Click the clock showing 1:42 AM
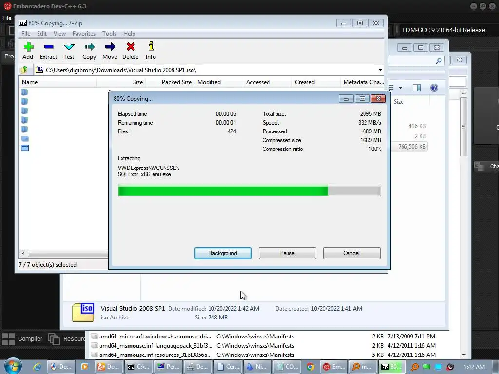 tap(474, 367)
